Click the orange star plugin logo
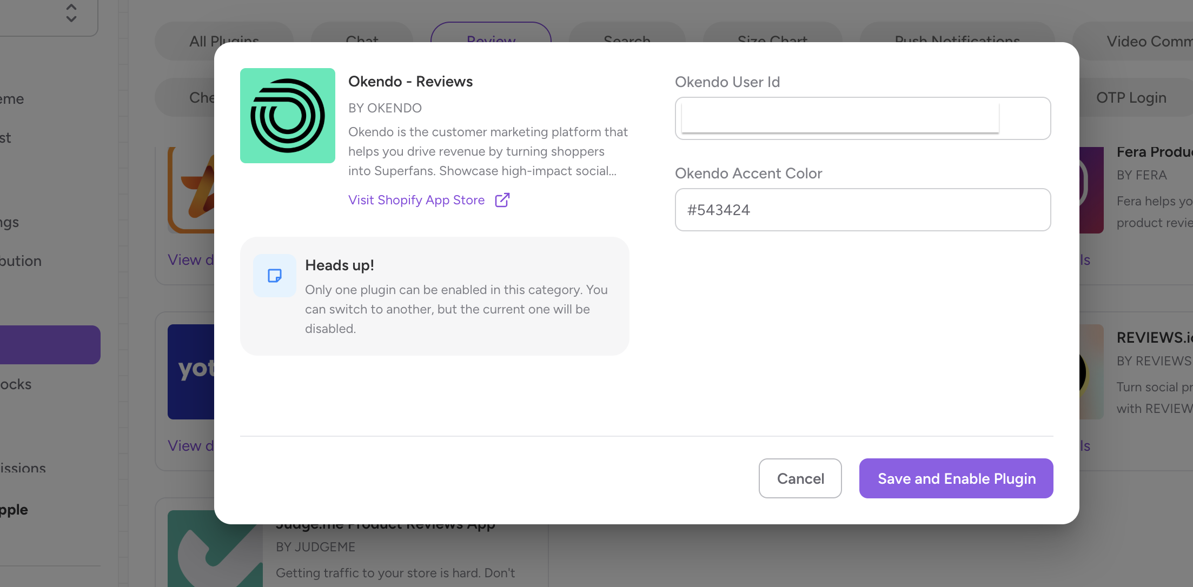This screenshot has width=1193, height=587. click(191, 190)
